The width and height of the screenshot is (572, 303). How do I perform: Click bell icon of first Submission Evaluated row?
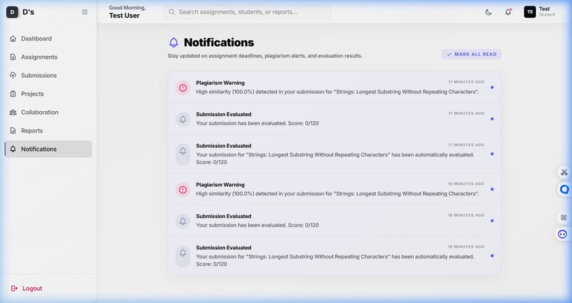(x=183, y=120)
